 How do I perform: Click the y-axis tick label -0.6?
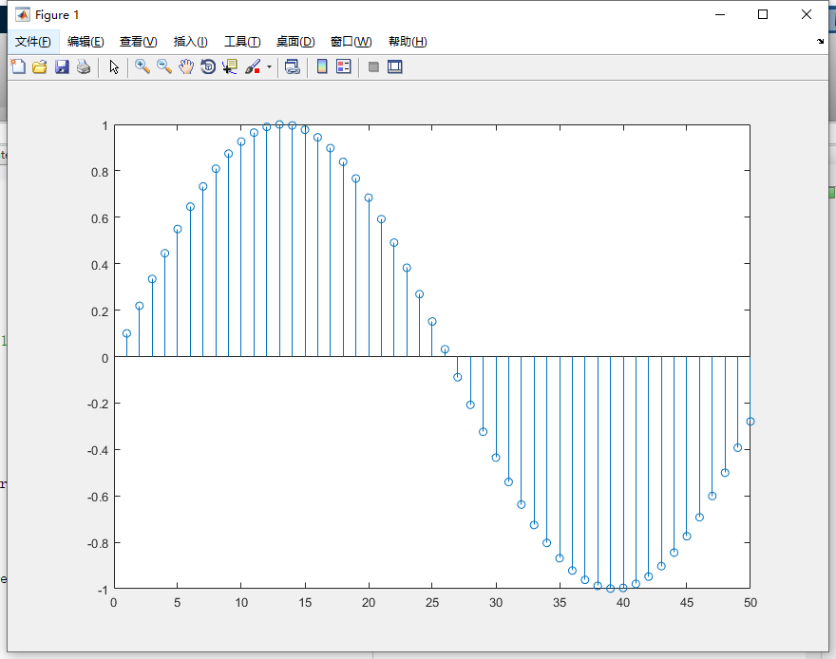(x=98, y=497)
